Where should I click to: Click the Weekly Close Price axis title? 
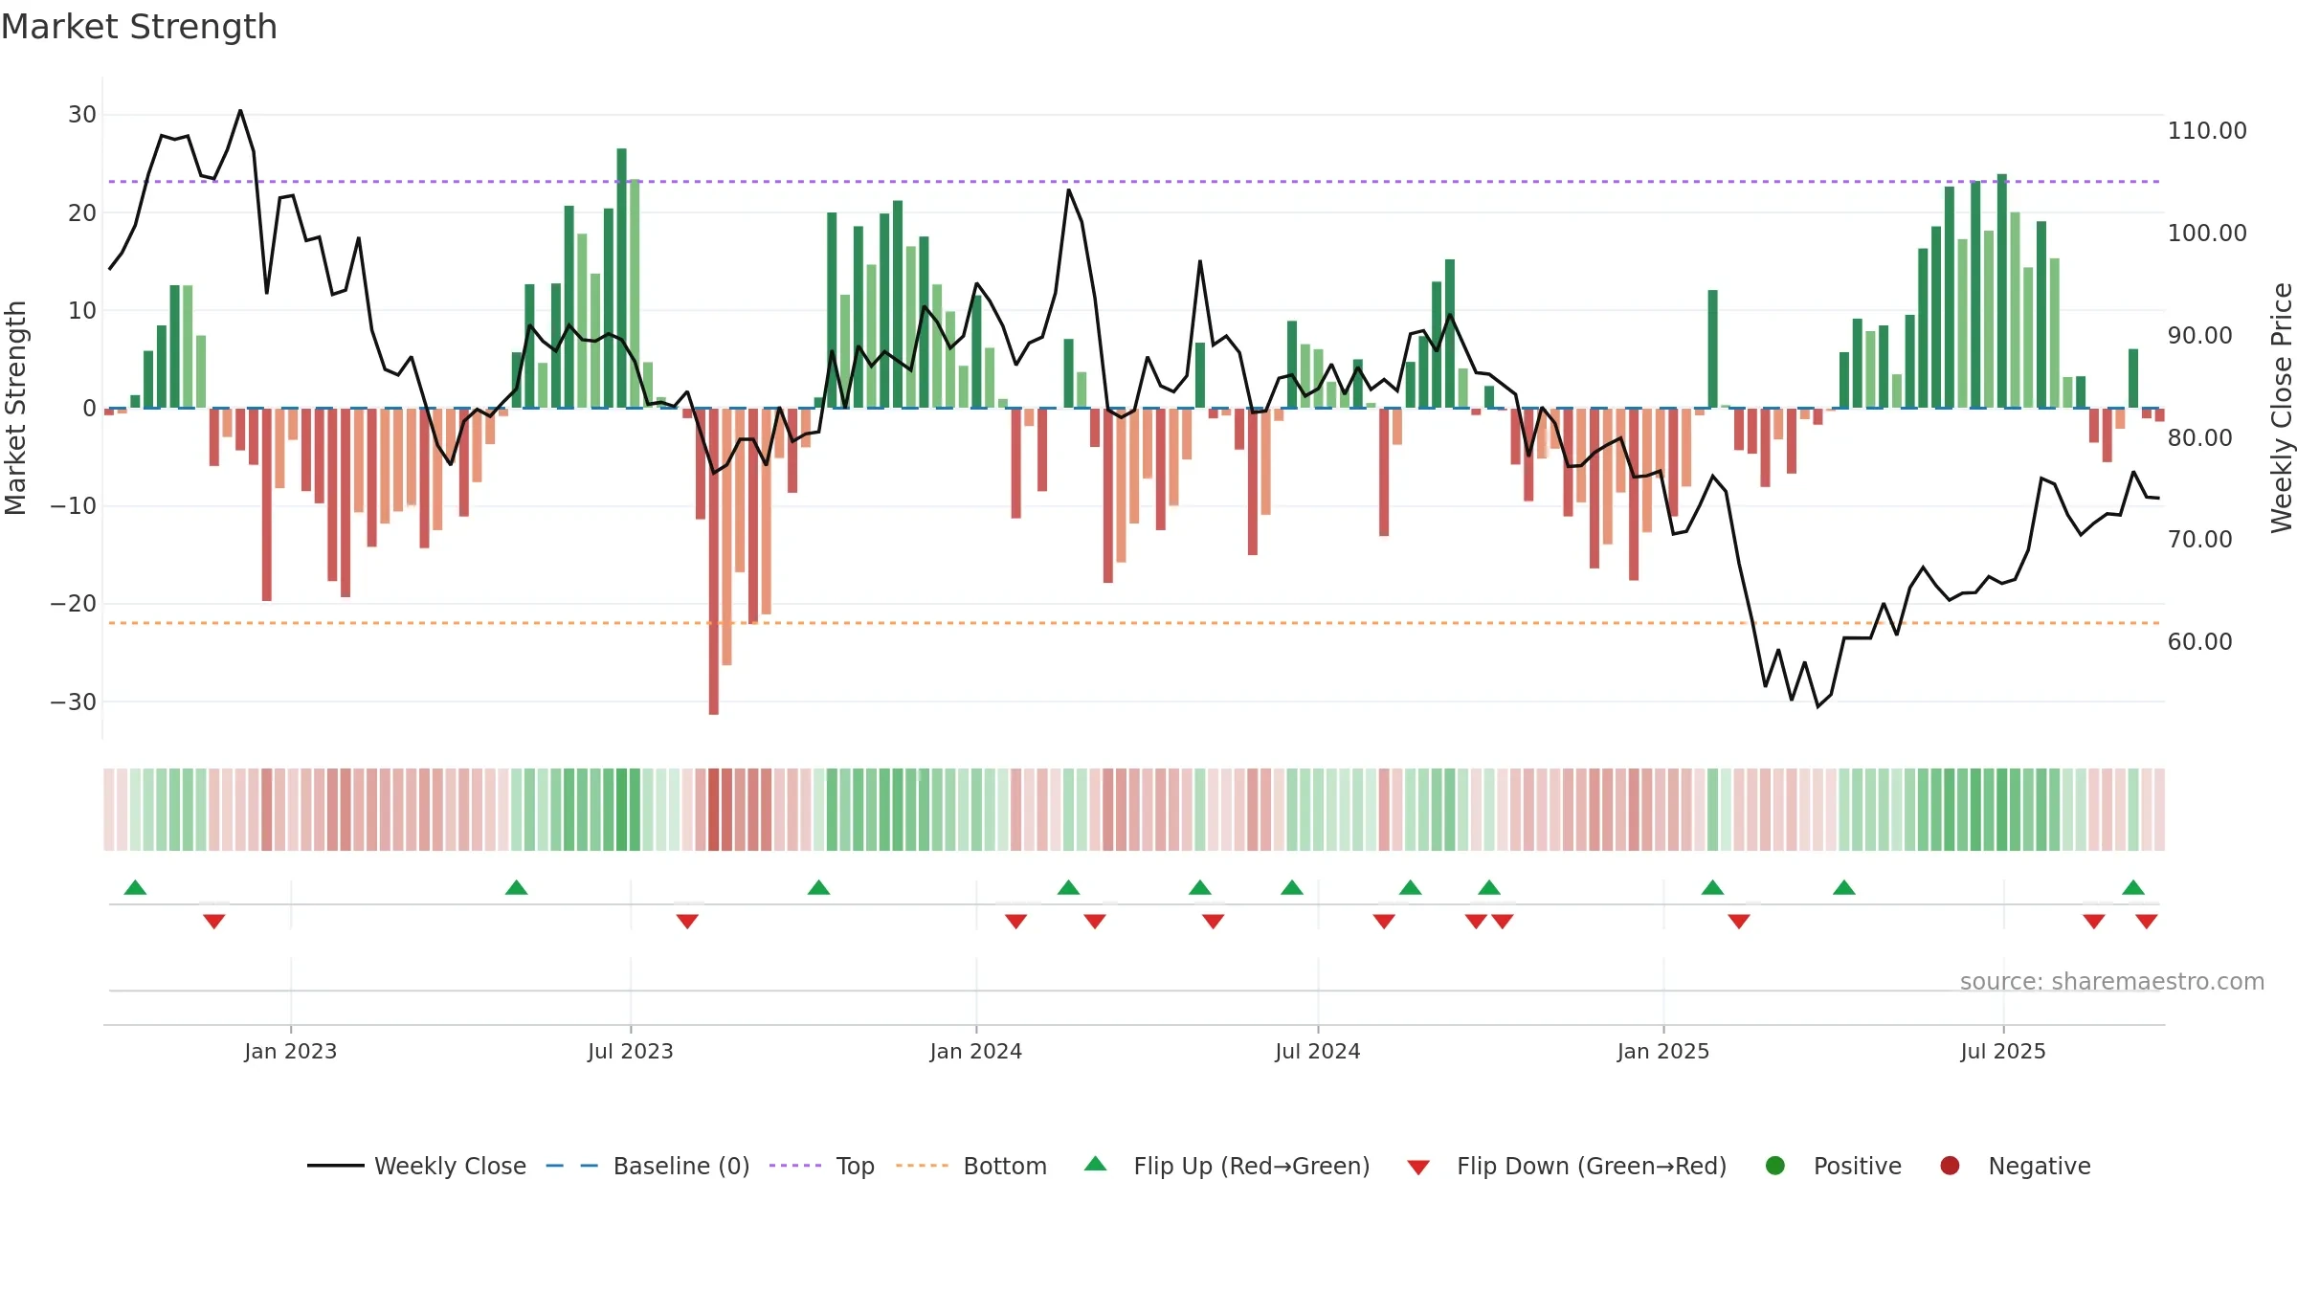pos(2282,408)
